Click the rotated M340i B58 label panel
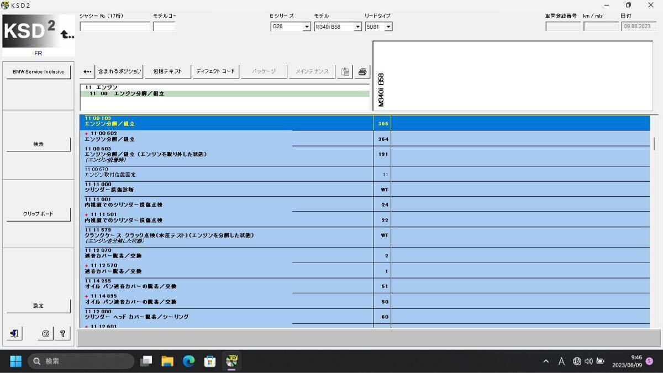 coord(513,76)
